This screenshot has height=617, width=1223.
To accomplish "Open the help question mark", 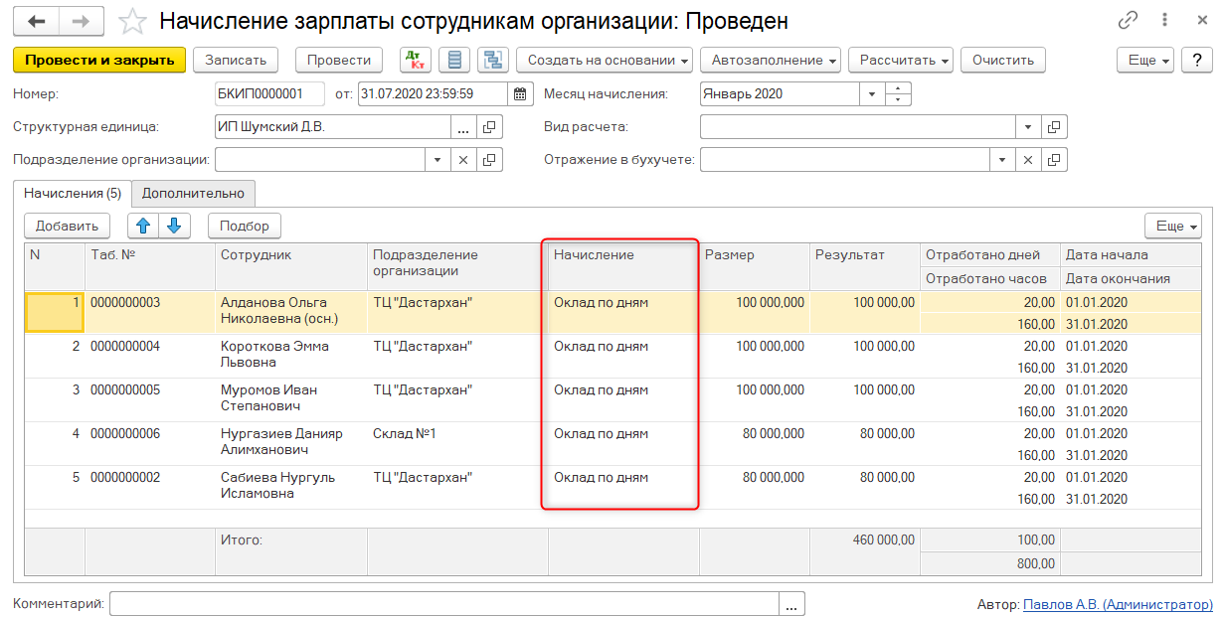I will 1196,60.
